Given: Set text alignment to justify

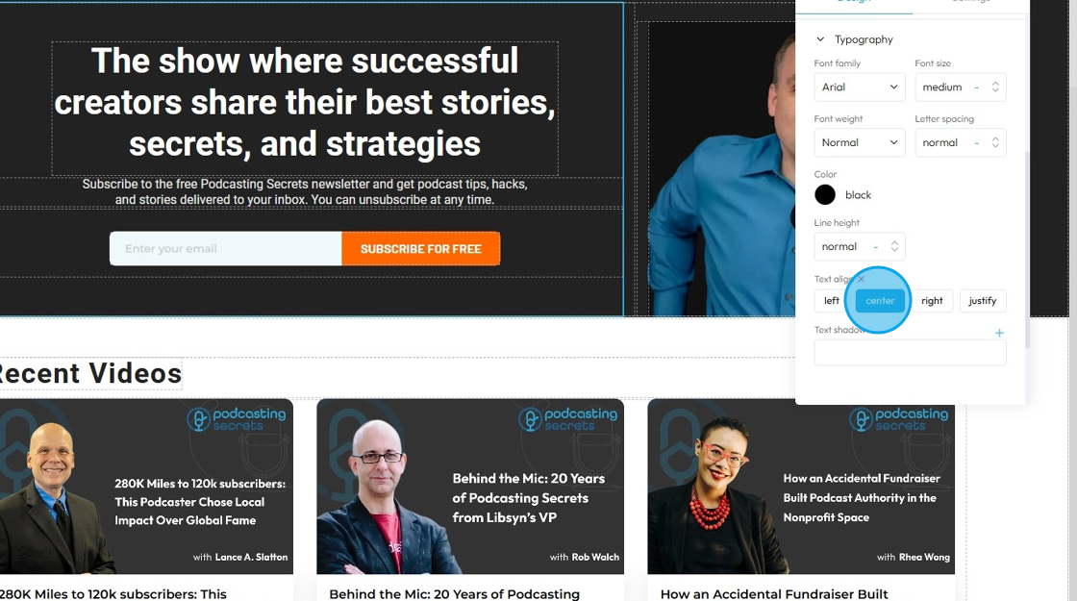Looking at the screenshot, I should point(982,301).
